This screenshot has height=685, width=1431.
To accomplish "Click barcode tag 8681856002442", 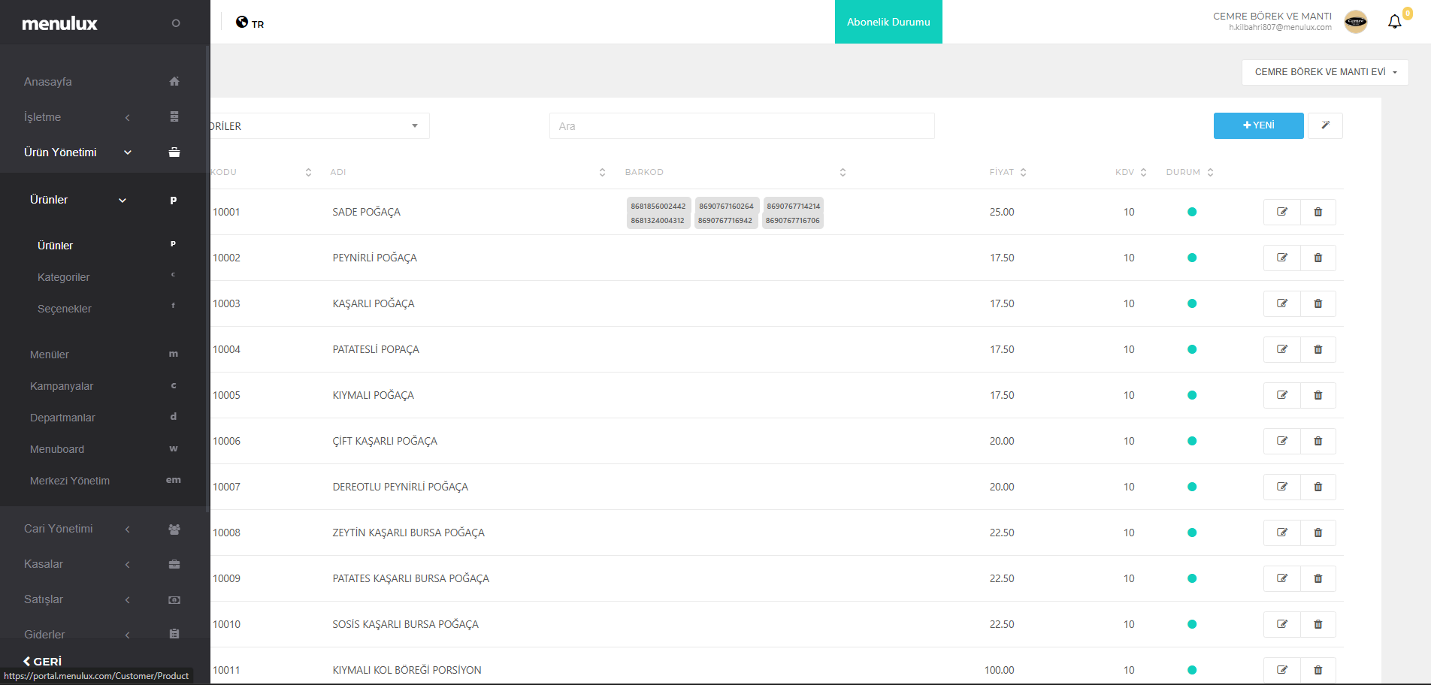I will (x=658, y=206).
